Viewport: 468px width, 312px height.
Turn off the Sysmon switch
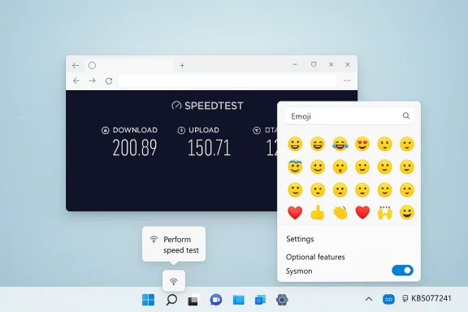tap(402, 271)
